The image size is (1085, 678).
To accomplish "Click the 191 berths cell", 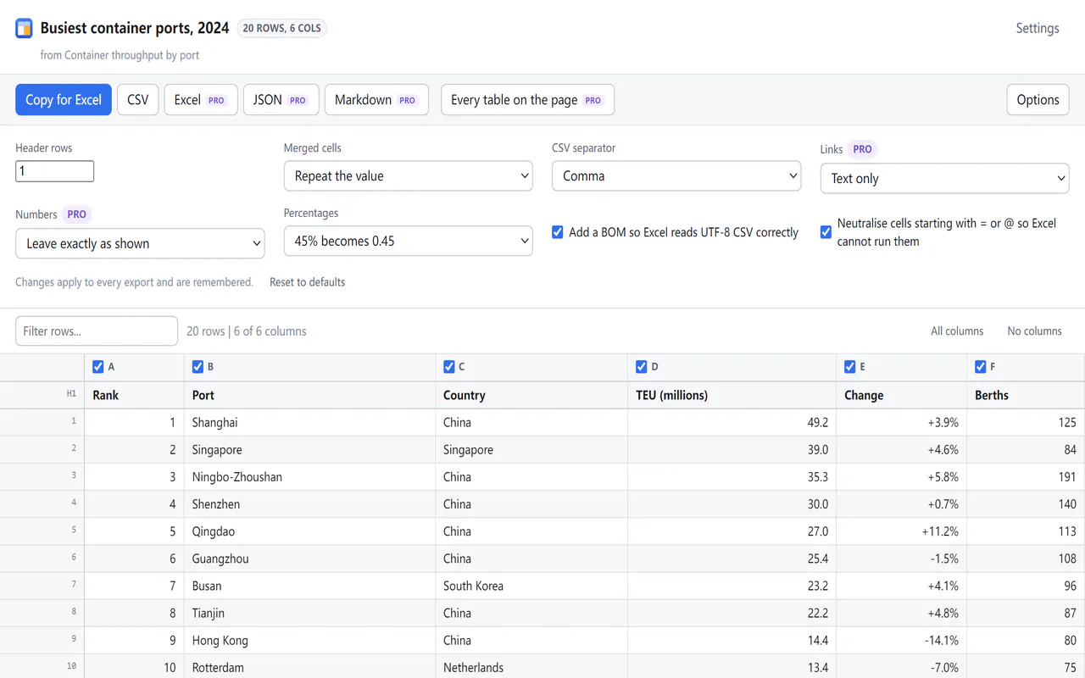I will 1026,477.
